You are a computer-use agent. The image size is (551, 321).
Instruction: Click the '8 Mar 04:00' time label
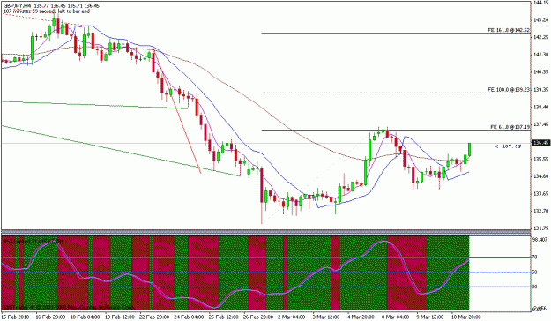(396, 317)
